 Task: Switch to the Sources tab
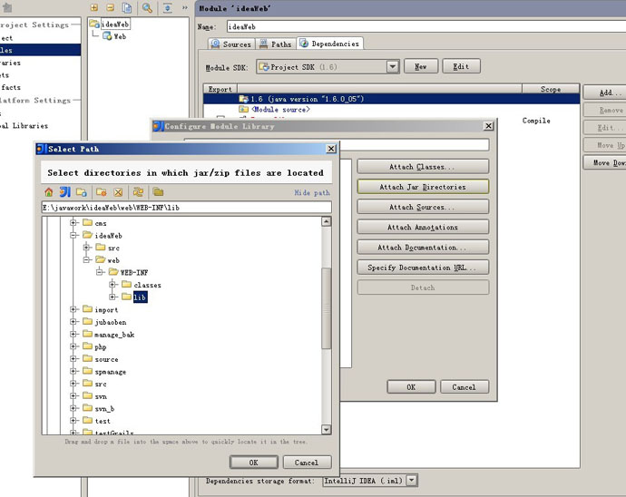coord(232,44)
